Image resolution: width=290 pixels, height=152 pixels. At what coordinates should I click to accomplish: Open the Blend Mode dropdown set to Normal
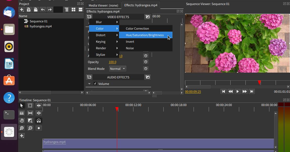[117, 68]
